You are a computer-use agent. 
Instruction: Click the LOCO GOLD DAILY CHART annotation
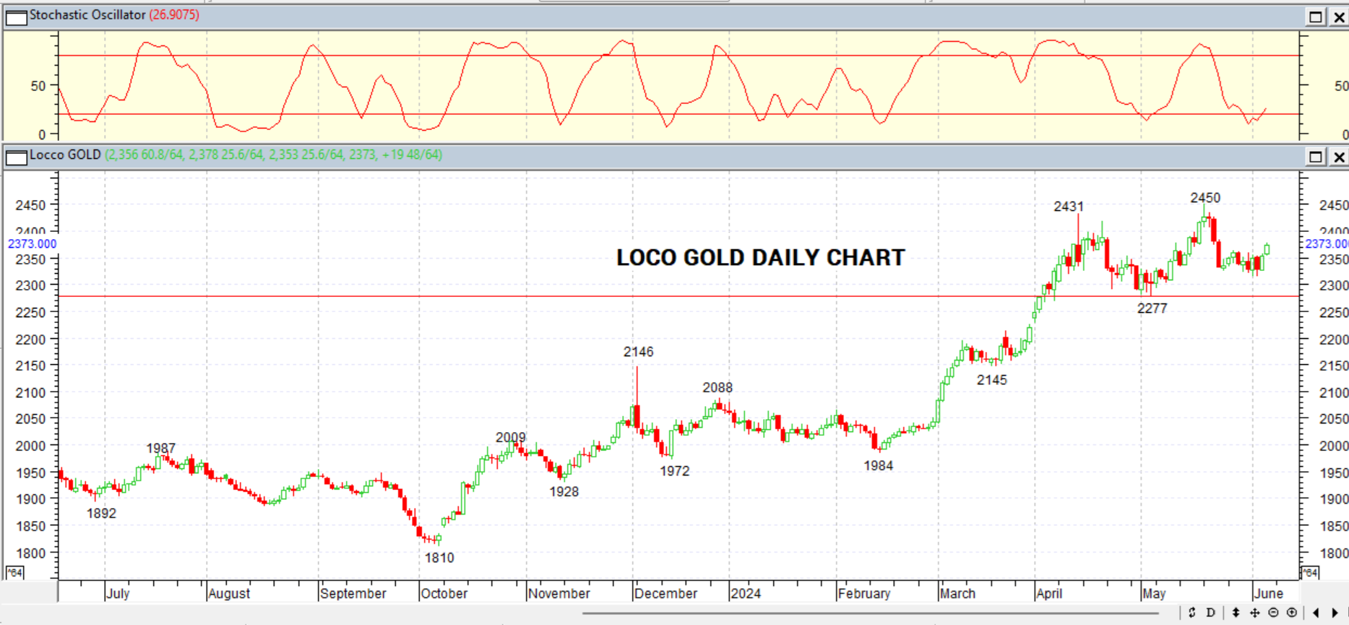[x=760, y=258]
